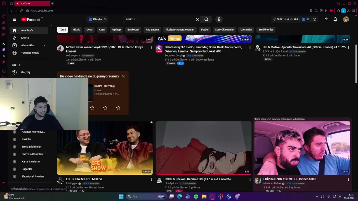Go back to previous page
The image size is (358, 201).
(11, 11)
